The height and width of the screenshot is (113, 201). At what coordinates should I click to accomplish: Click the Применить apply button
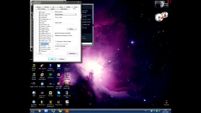72,53
